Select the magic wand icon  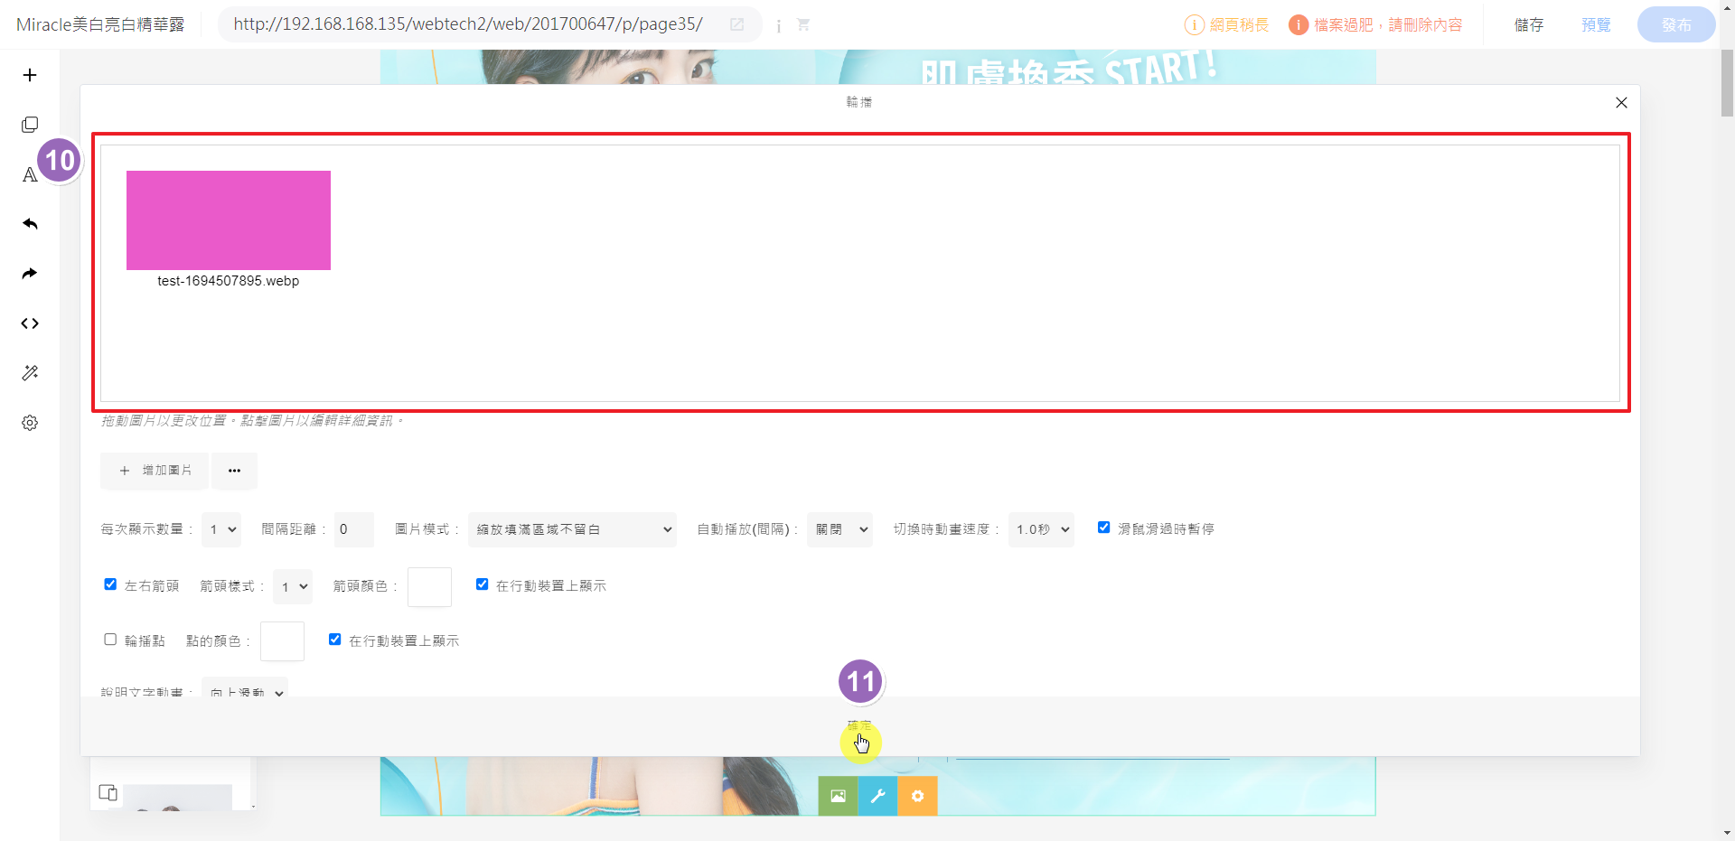click(30, 373)
